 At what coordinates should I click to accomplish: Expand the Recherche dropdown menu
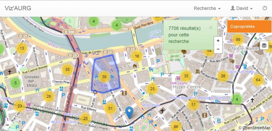(207, 8)
